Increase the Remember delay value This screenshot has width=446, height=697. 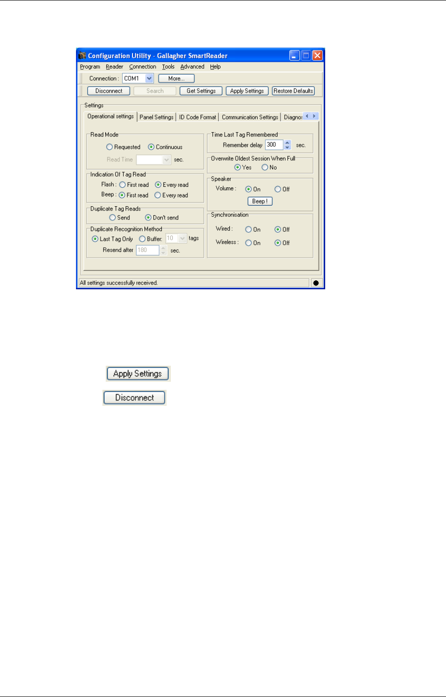[x=287, y=143]
